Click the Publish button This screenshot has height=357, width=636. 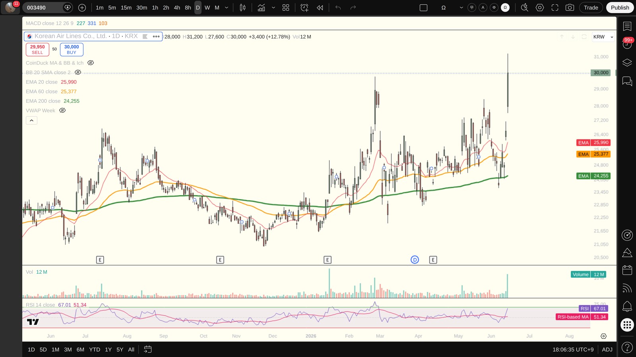[x=620, y=8]
